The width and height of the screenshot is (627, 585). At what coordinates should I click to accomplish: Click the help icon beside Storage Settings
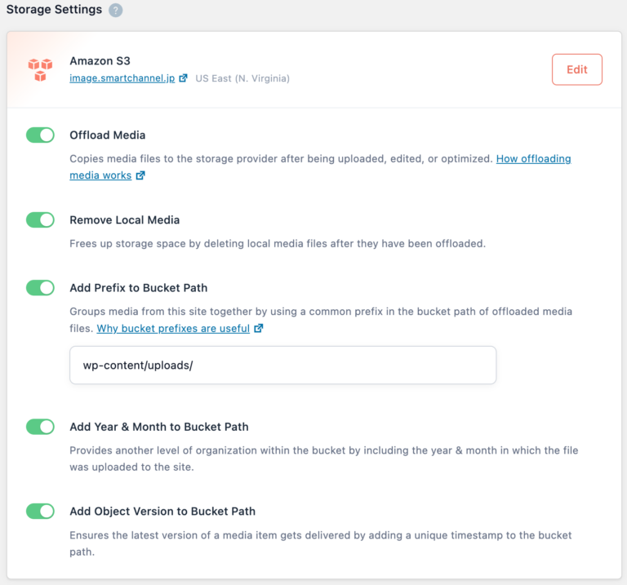(x=116, y=11)
